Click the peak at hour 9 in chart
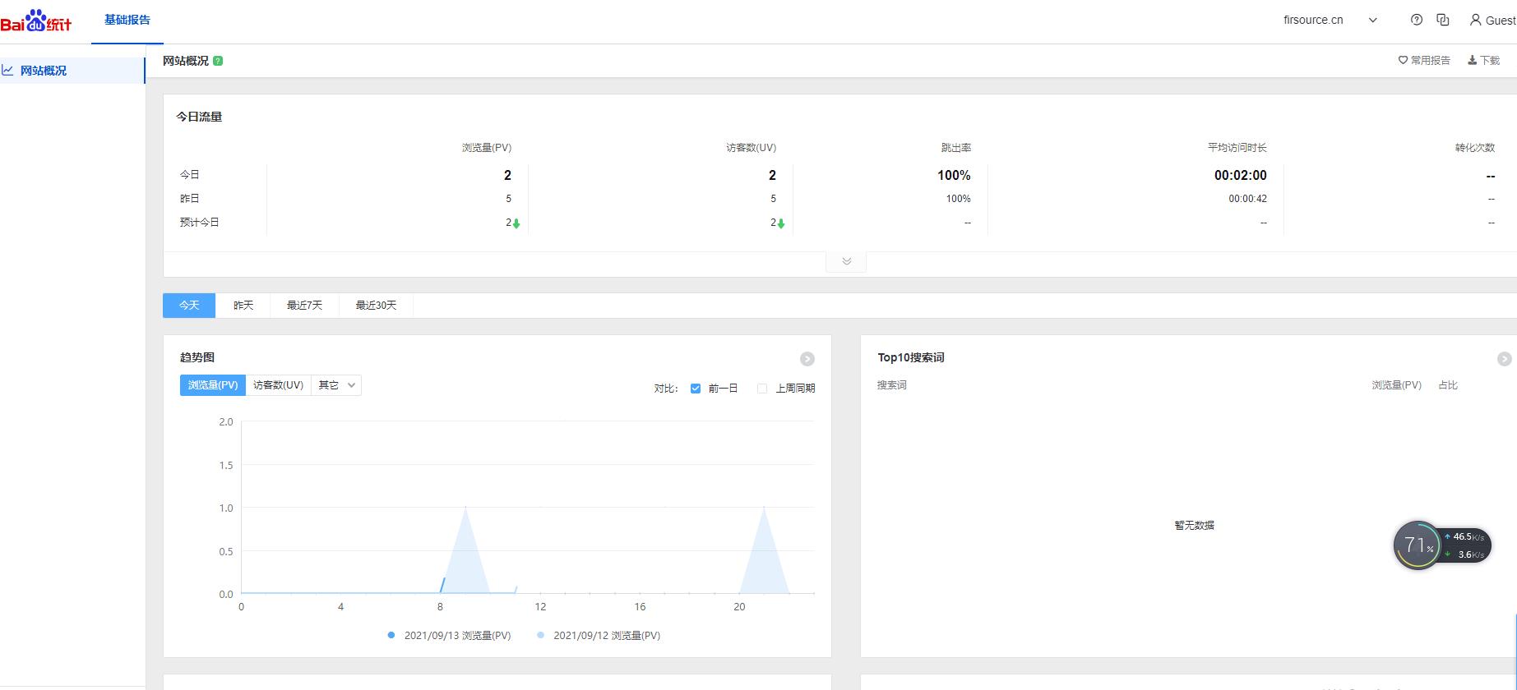The height and width of the screenshot is (690, 1517). pyautogui.click(x=465, y=508)
